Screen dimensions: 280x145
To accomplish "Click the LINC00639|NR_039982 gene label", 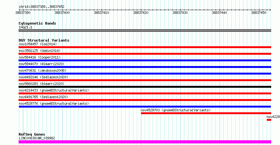I will tap(37, 138).
